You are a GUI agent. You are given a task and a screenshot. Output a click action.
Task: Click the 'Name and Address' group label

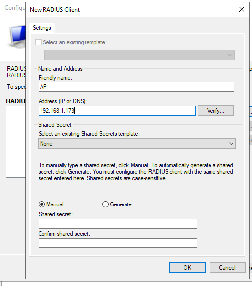pyautogui.click(x=60, y=69)
